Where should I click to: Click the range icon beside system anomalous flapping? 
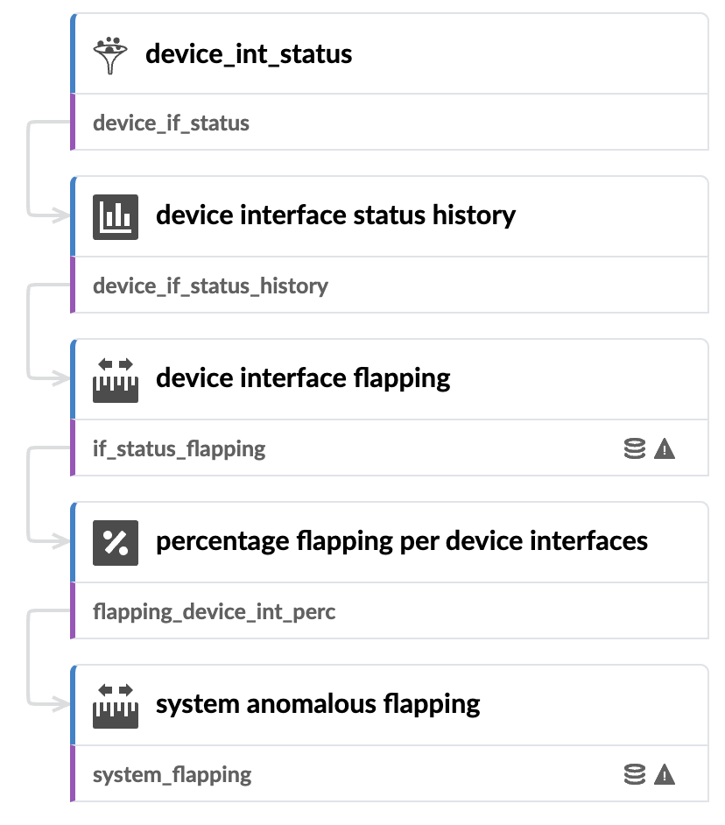[x=116, y=705]
